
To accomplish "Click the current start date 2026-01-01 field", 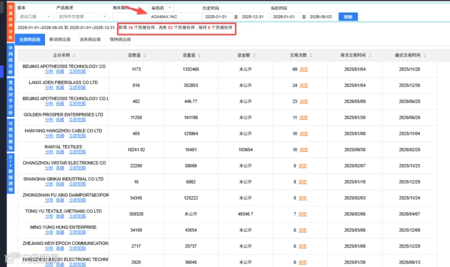I will tap(285, 16).
